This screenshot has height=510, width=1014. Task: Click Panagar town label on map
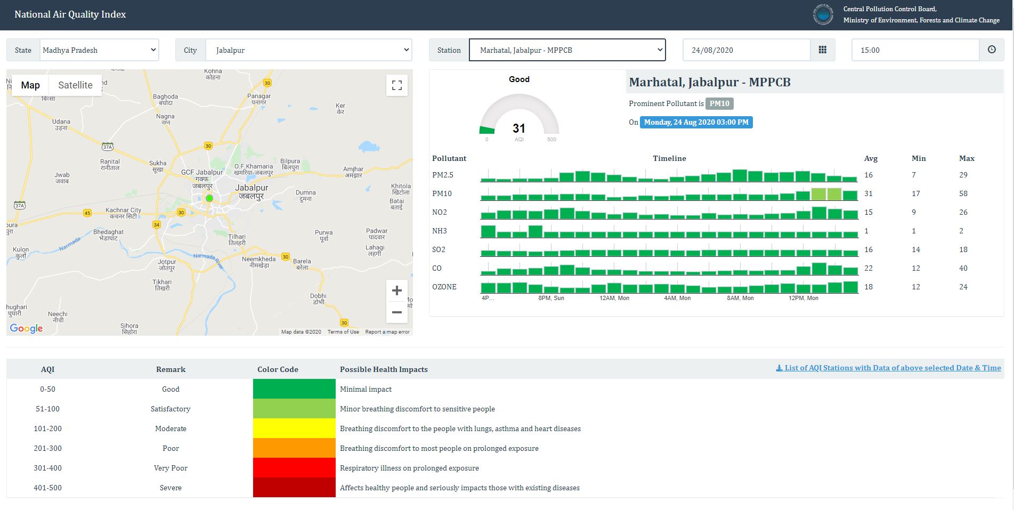(259, 99)
